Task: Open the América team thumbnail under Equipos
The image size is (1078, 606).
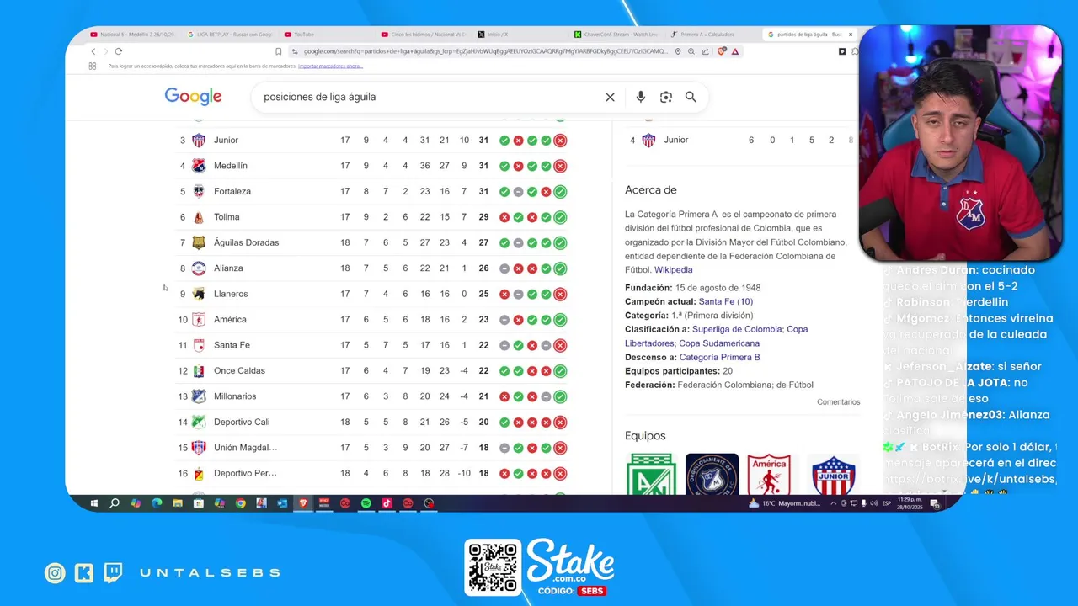Action: (770, 474)
